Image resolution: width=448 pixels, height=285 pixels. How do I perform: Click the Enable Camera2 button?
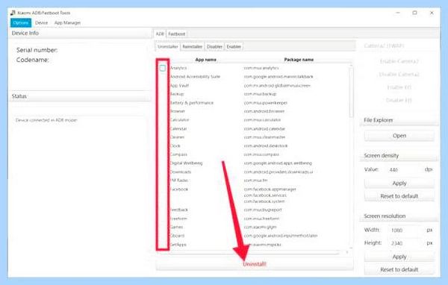click(399, 61)
